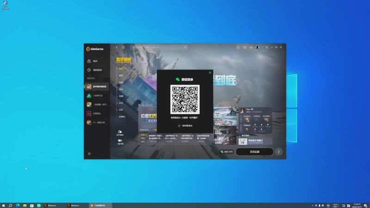Open the top snowy promo thumbnail

pyautogui.click(x=225, y=112)
